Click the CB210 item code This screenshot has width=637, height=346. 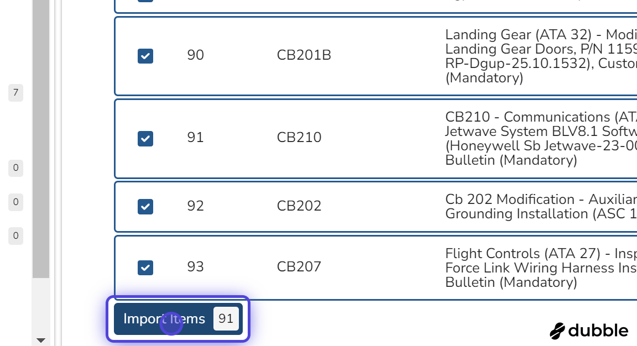[x=299, y=138]
